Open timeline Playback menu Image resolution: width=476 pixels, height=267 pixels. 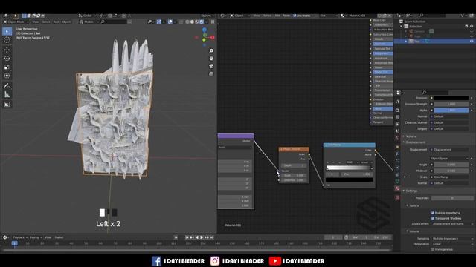[20, 237]
